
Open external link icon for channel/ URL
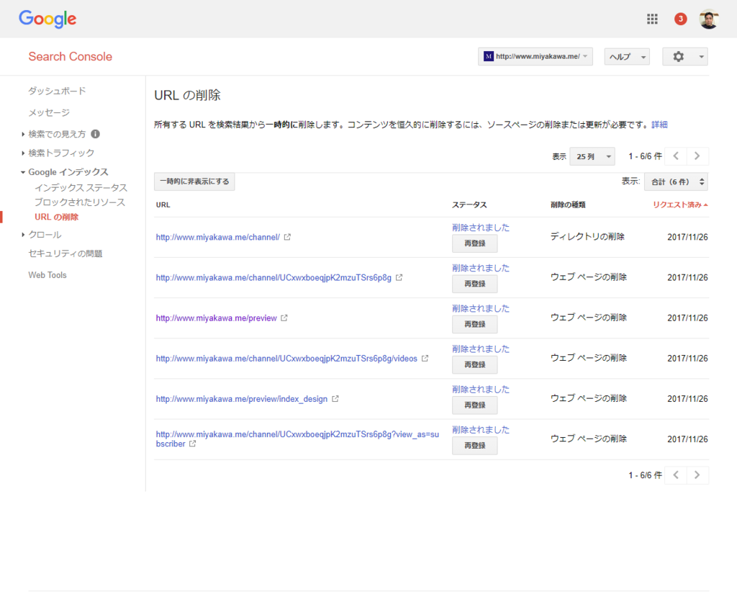click(x=287, y=237)
